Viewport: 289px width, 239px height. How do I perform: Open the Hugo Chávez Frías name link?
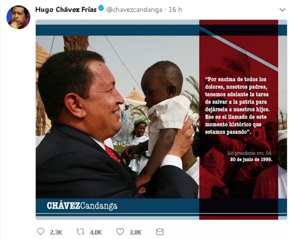(66, 10)
